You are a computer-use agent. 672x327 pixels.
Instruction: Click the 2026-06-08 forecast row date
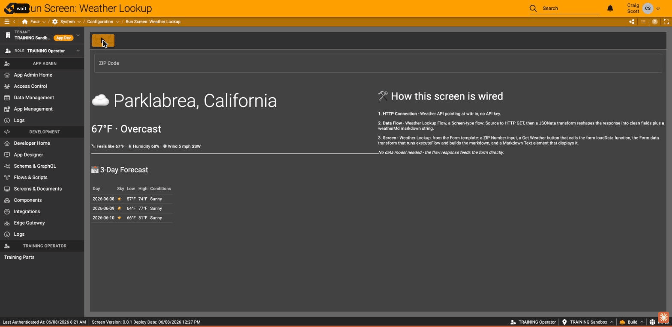(x=103, y=199)
